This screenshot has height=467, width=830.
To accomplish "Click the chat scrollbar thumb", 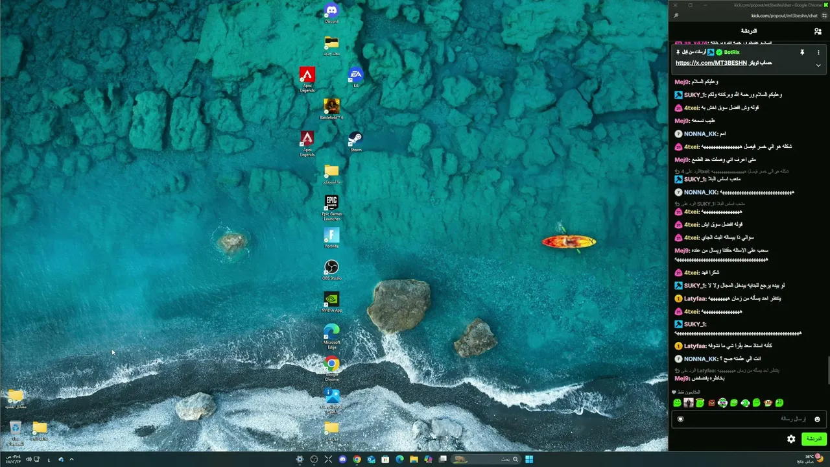I will point(828,370).
